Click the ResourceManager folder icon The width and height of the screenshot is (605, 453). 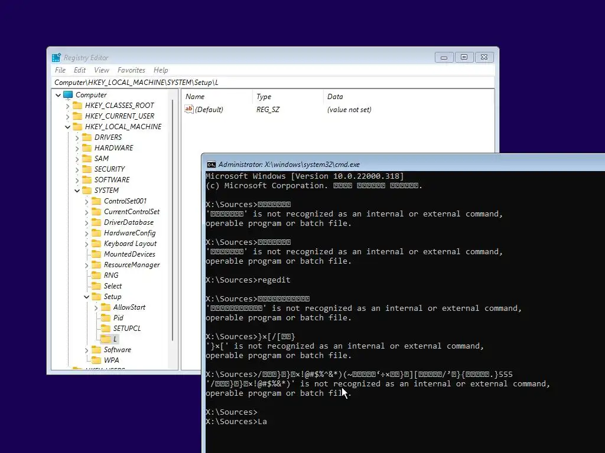(x=96, y=265)
